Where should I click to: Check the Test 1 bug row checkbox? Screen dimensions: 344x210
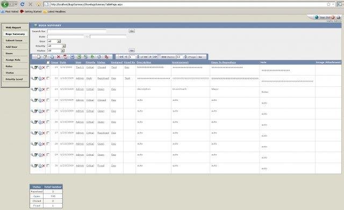tap(48, 67)
